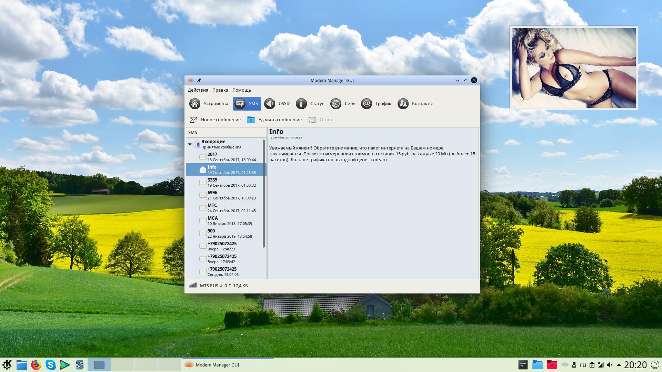Open the Действия menu
The width and height of the screenshot is (662, 372).
(198, 90)
